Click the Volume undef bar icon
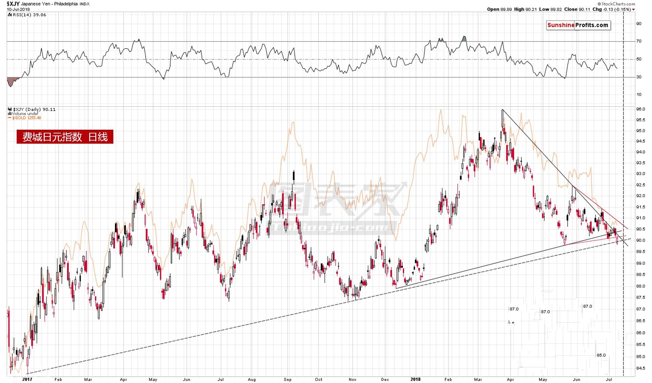Image resolution: width=652 pixels, height=383 pixels. [x=10, y=114]
